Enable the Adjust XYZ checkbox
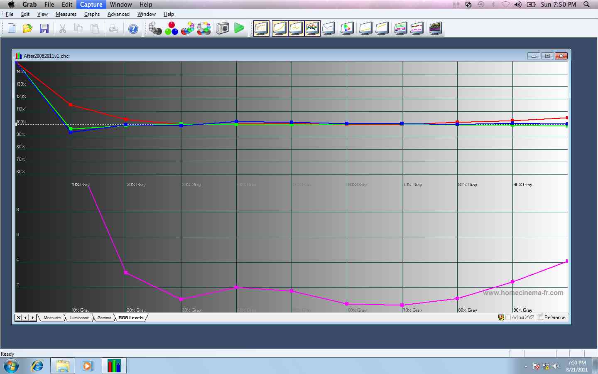 [x=508, y=317]
